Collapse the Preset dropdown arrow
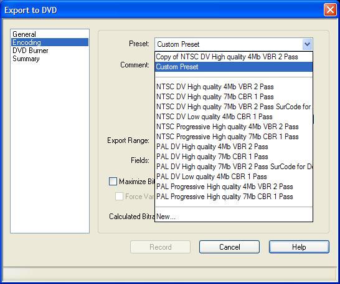 [307, 44]
